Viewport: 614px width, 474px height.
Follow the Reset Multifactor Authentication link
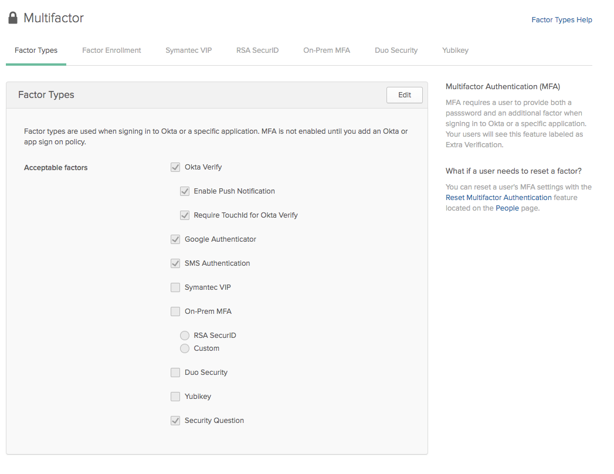pyautogui.click(x=498, y=198)
